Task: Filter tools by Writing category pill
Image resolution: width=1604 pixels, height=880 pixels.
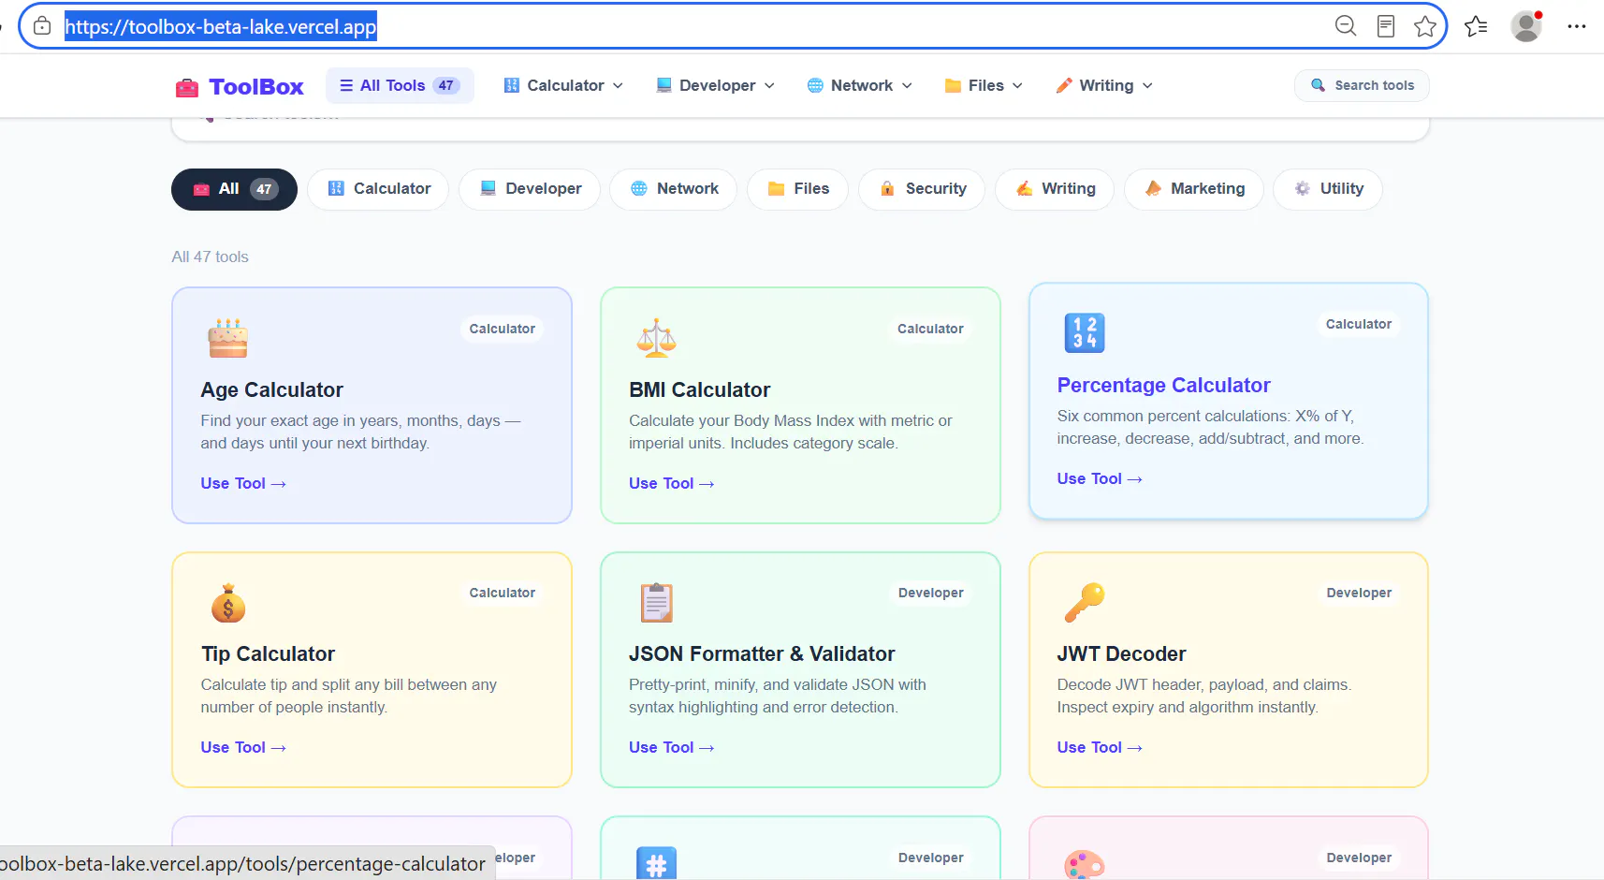Action: point(1055,189)
